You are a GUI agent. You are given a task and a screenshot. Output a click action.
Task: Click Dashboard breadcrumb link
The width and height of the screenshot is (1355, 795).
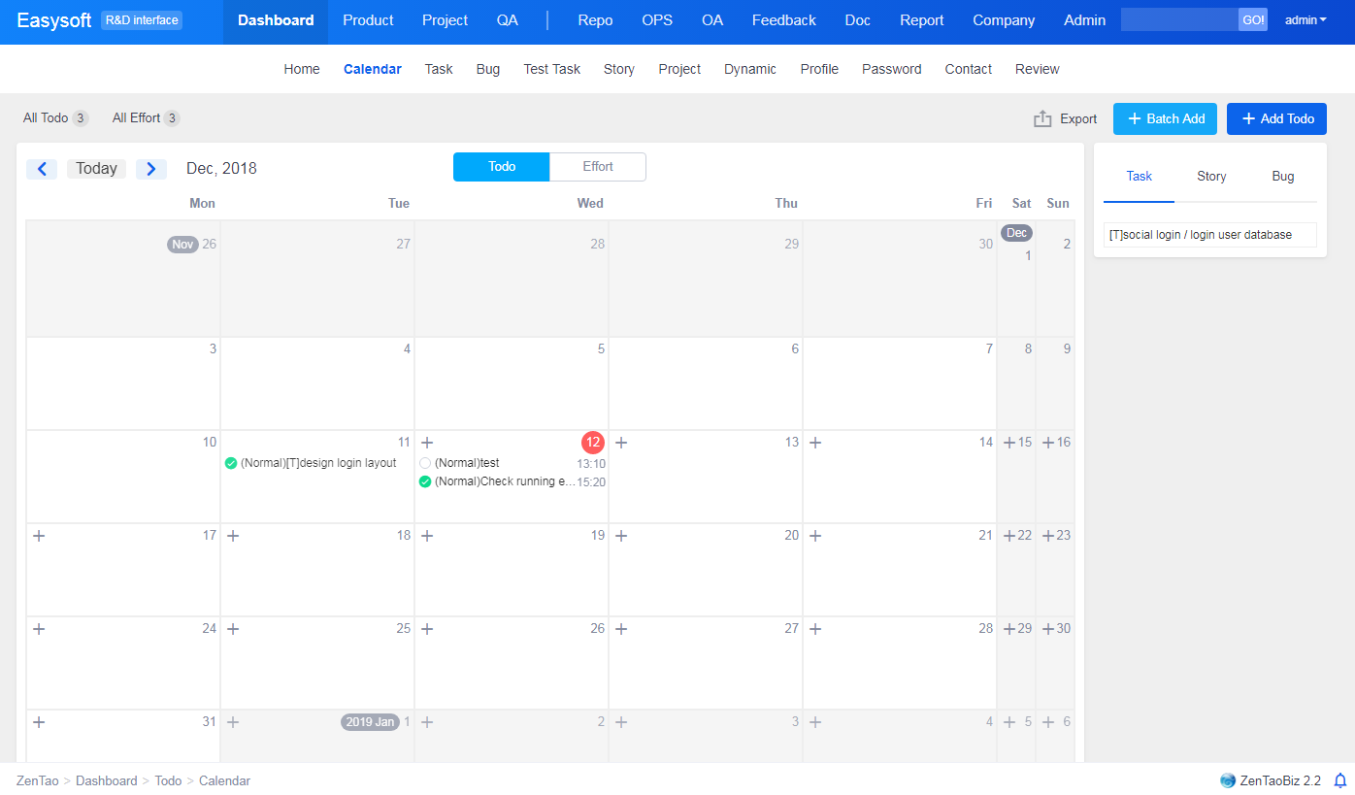point(107,780)
